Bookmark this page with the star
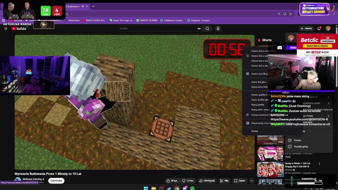 [290, 14]
